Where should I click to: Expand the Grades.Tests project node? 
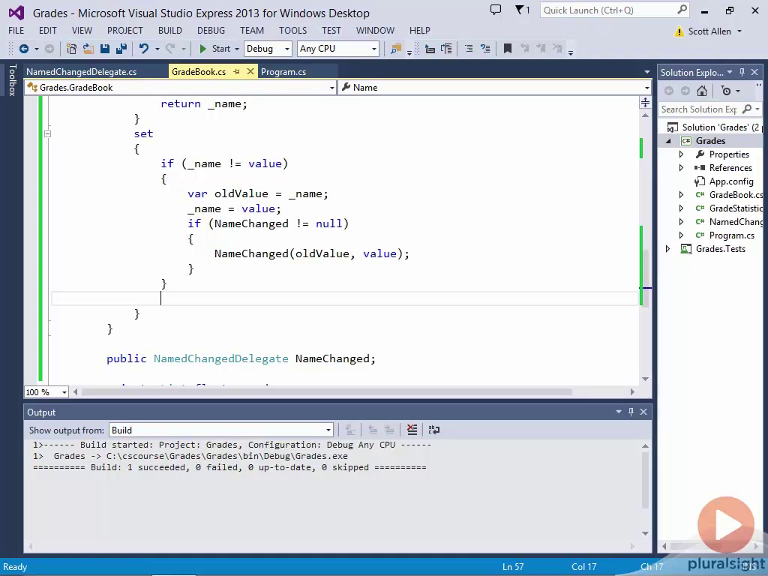[x=667, y=249]
